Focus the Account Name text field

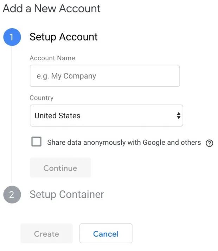pyautogui.click(x=105, y=76)
